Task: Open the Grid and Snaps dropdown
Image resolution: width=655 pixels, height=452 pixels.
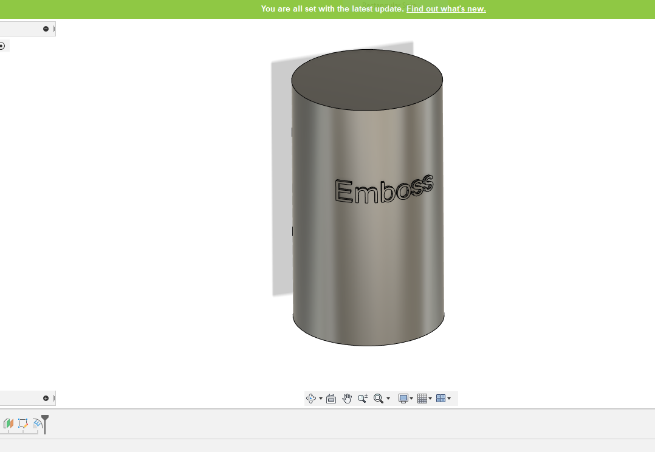Action: coord(430,398)
